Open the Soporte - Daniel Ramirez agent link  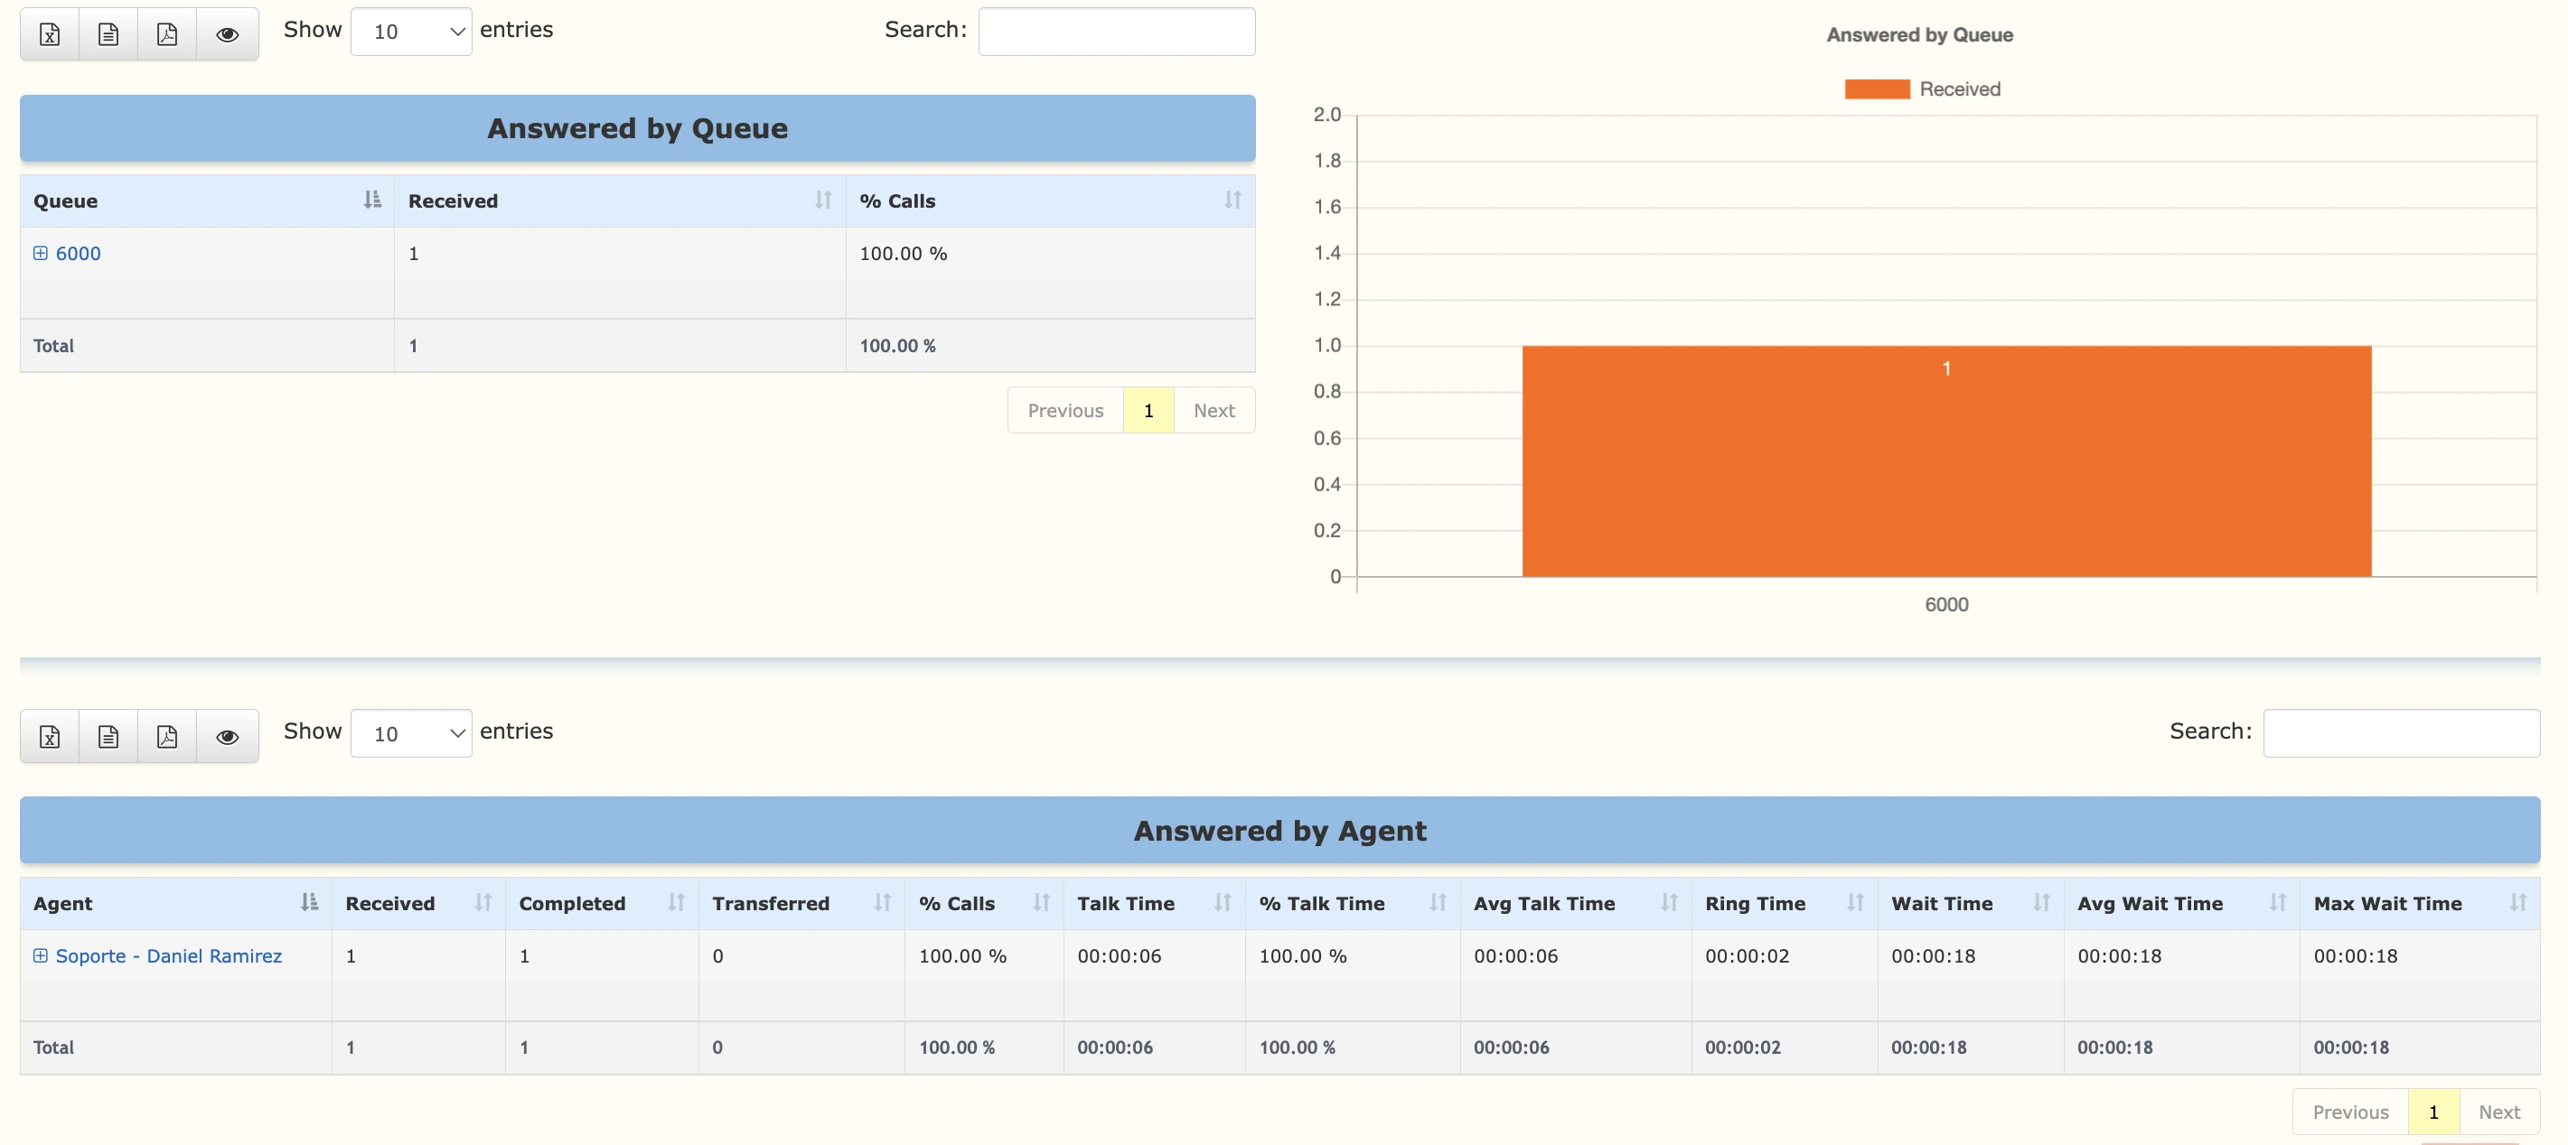coord(170,955)
